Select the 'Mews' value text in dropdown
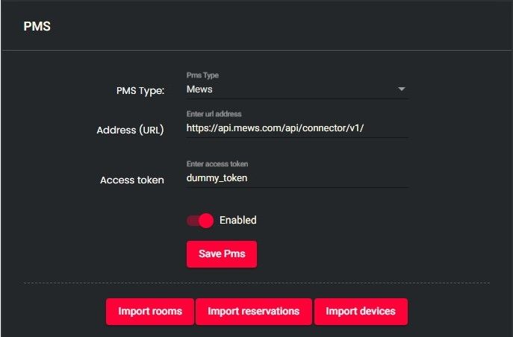 199,89
